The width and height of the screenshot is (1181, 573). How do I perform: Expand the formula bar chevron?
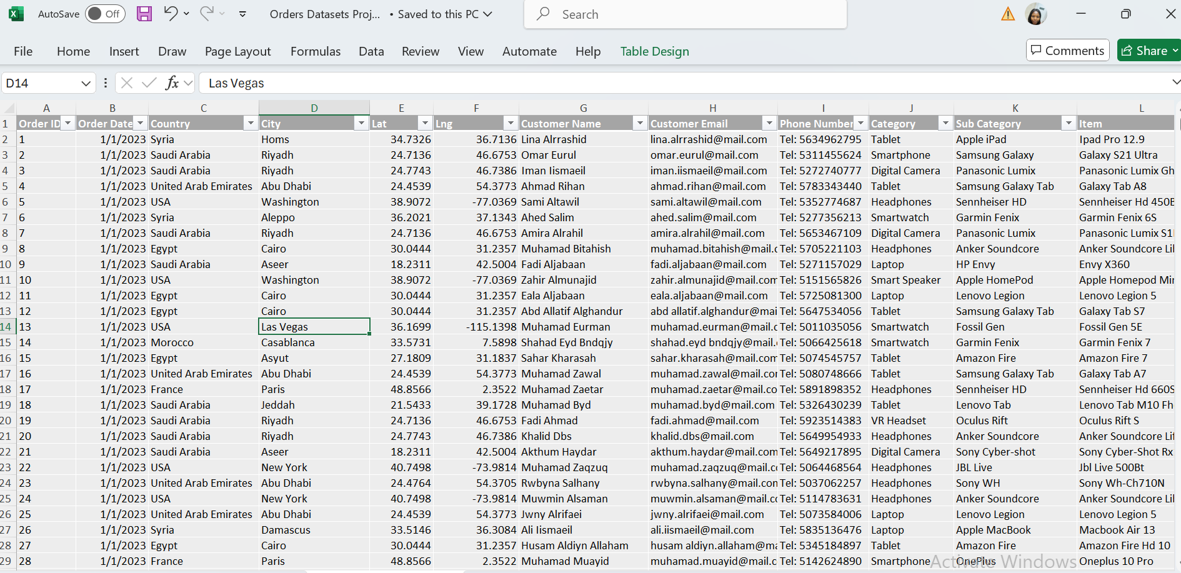point(1175,82)
